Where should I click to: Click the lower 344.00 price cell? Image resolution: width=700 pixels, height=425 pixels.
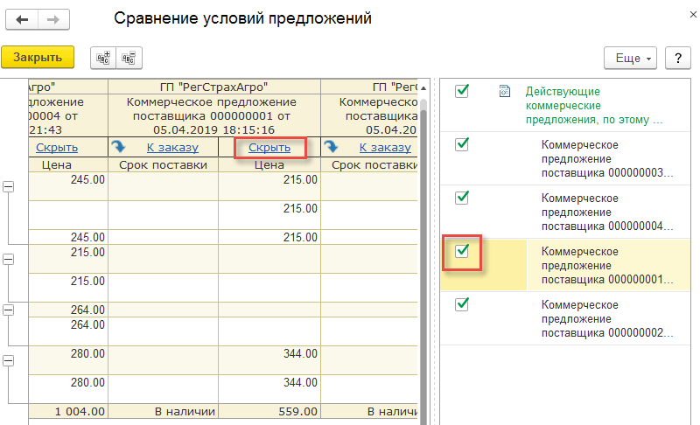pyautogui.click(x=269, y=389)
